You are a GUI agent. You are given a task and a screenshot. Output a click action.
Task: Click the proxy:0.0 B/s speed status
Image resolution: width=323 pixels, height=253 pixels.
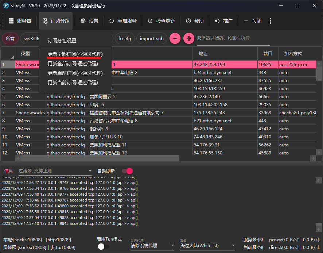[x=294, y=240]
